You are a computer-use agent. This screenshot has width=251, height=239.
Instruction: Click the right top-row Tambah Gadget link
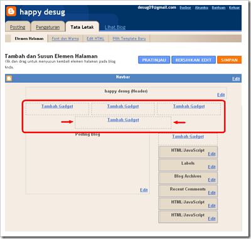point(189,106)
